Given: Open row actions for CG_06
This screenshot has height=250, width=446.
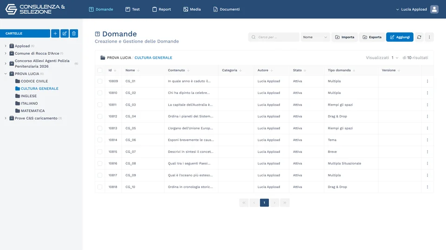Looking at the screenshot, I should pos(427,140).
